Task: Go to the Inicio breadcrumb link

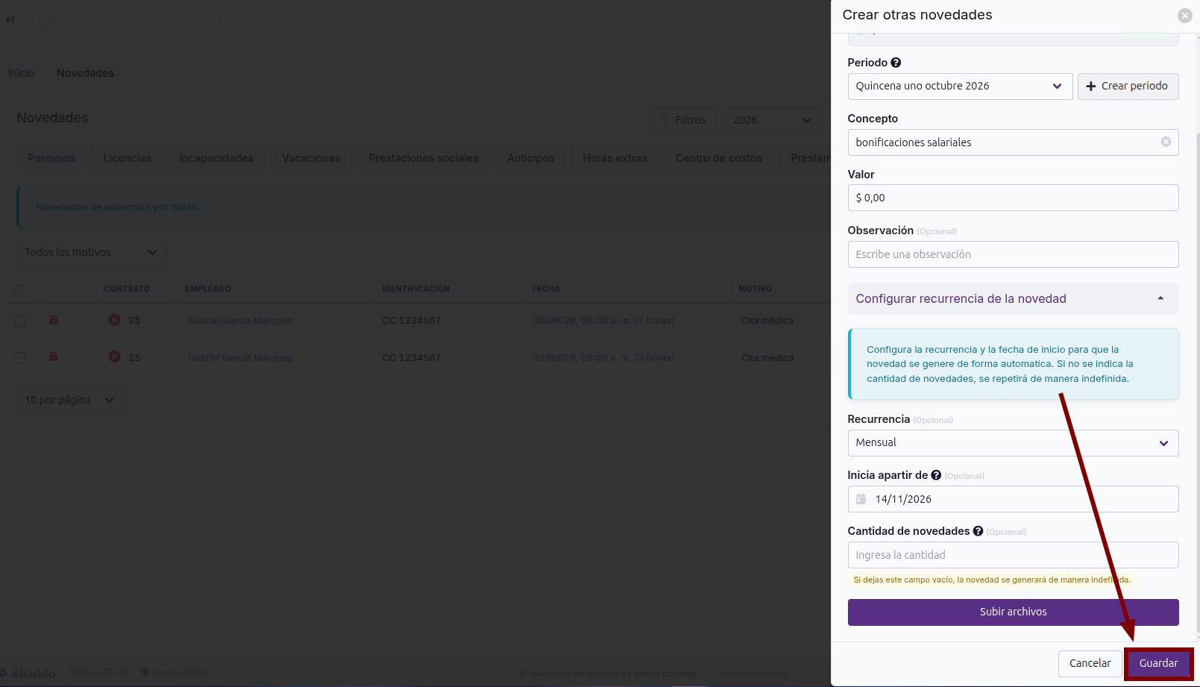Action: click(22, 73)
